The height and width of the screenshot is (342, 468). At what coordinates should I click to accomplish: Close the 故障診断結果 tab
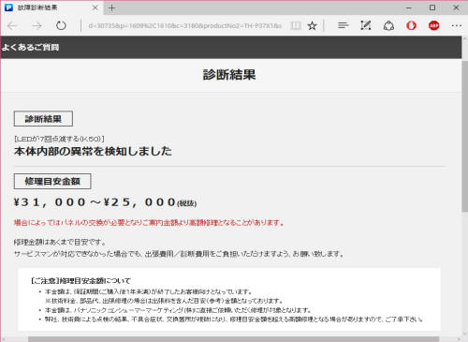coord(95,7)
